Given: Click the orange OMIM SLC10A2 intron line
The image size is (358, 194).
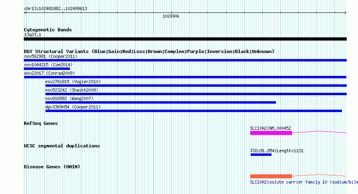Looking at the screenshot, I should 319,175.
